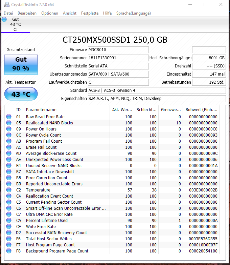This screenshot has height=265, width=230.
Task: Open the Bearbeiten menu
Action: pos(27,13)
